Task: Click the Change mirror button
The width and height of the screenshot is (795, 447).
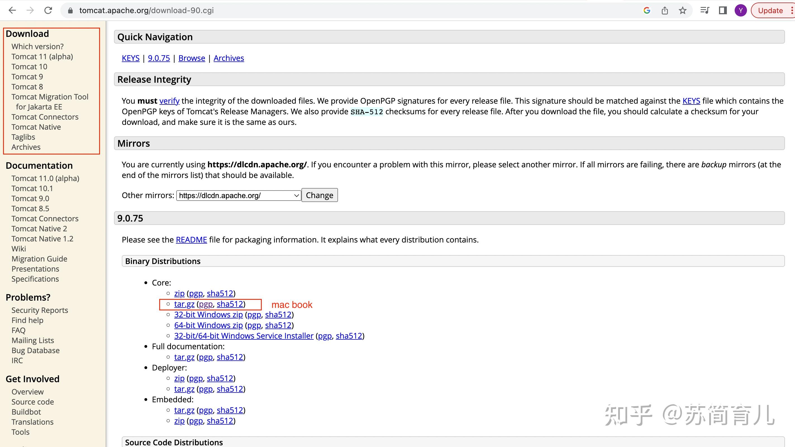Action: click(x=319, y=195)
